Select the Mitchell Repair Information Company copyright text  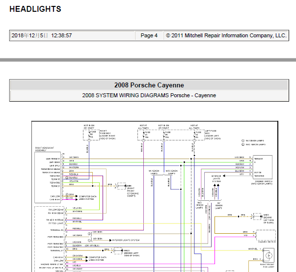tap(226, 35)
